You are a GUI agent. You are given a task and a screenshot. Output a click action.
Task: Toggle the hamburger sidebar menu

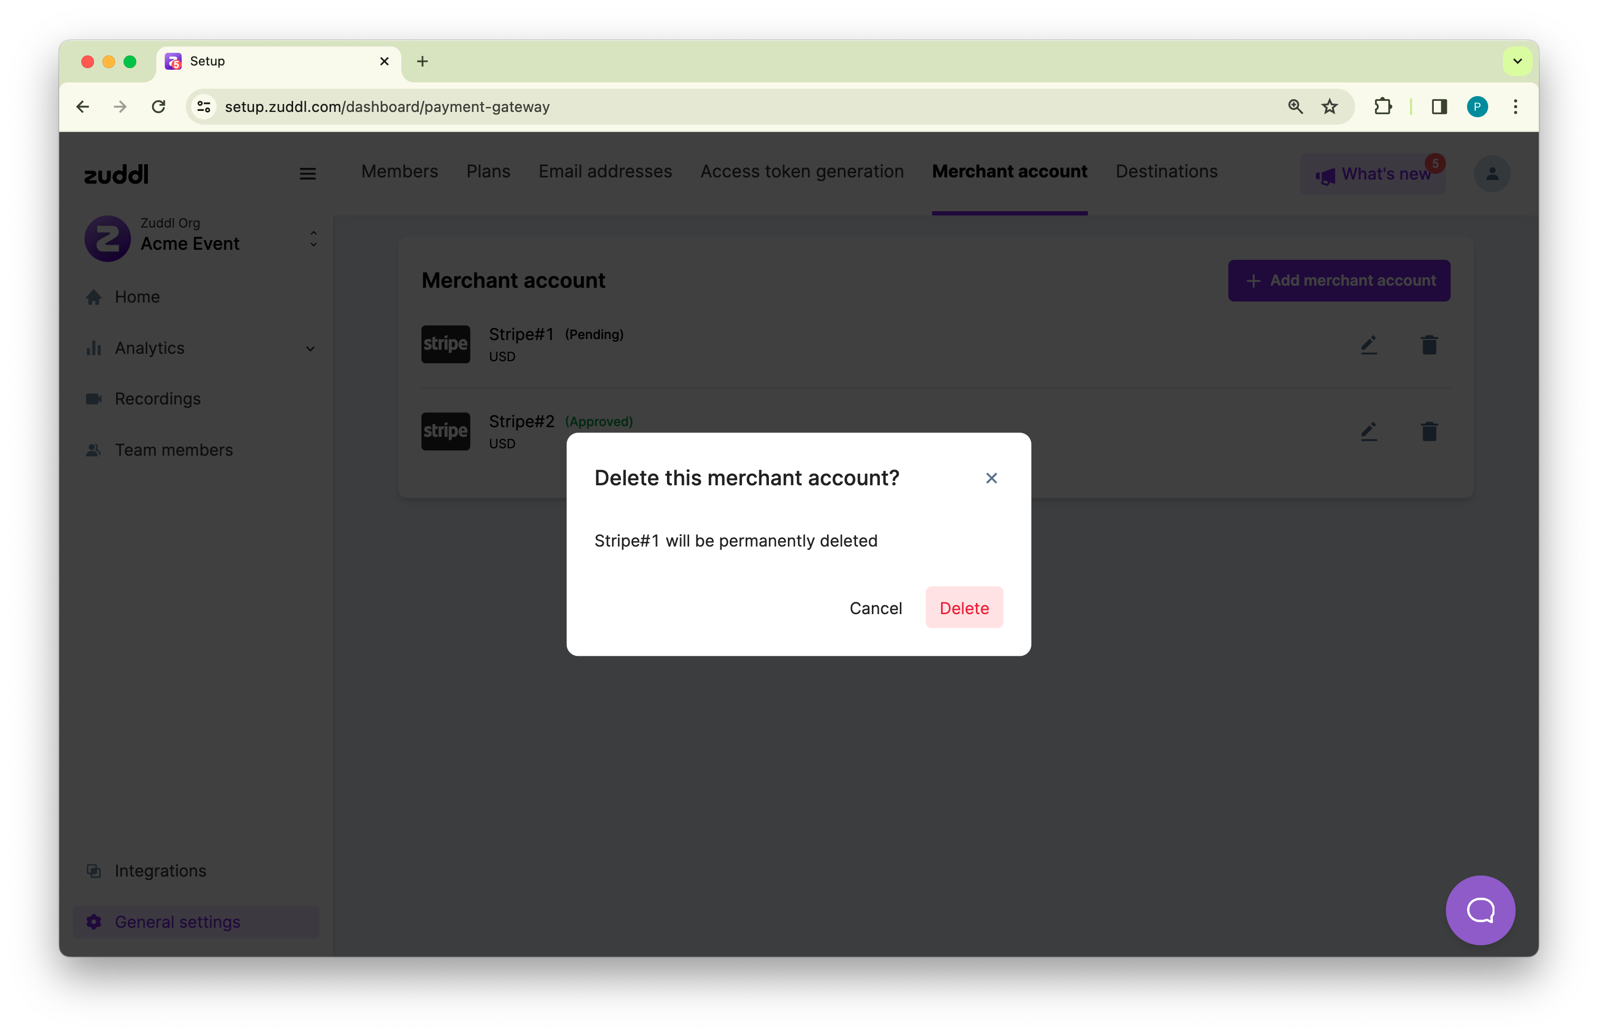pyautogui.click(x=307, y=174)
